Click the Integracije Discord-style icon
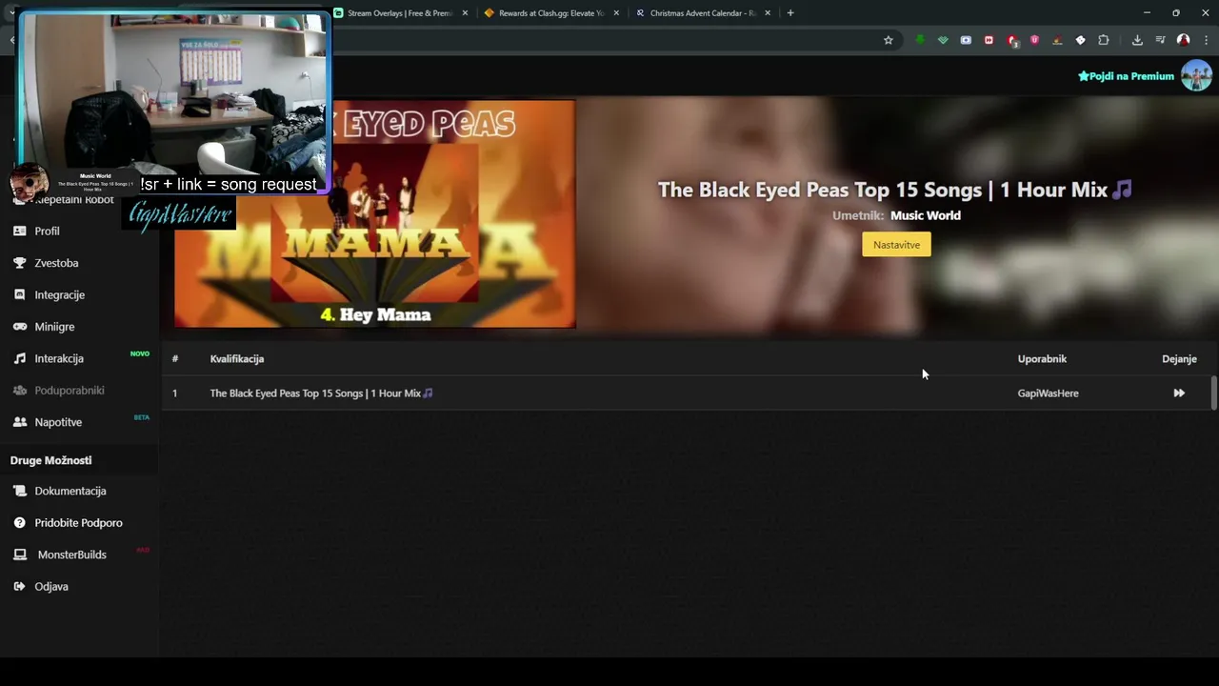The height and width of the screenshot is (686, 1219). (19, 294)
